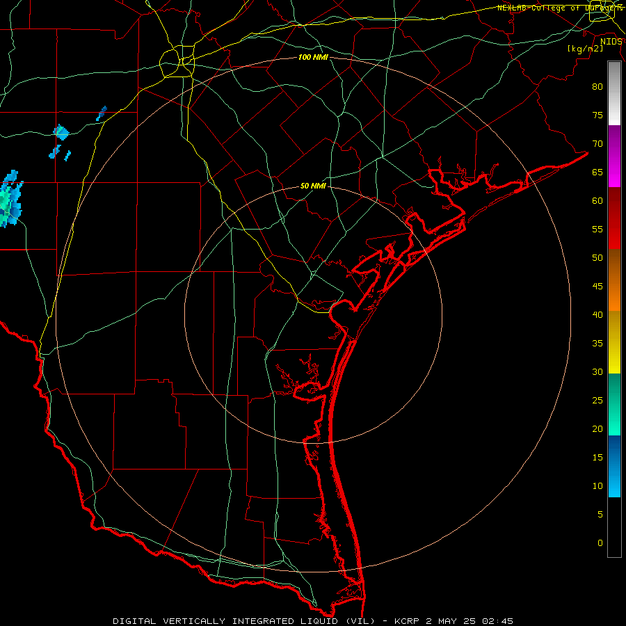Image resolution: width=626 pixels, height=626 pixels.
Task: Click the large cyan-green radar echo at left edge
Action: (10, 199)
